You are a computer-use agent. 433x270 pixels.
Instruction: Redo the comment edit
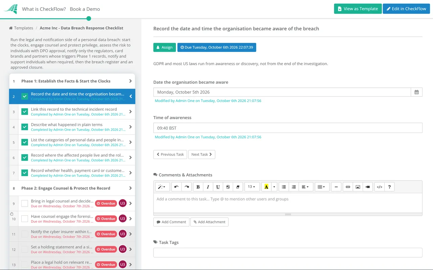coord(186,187)
